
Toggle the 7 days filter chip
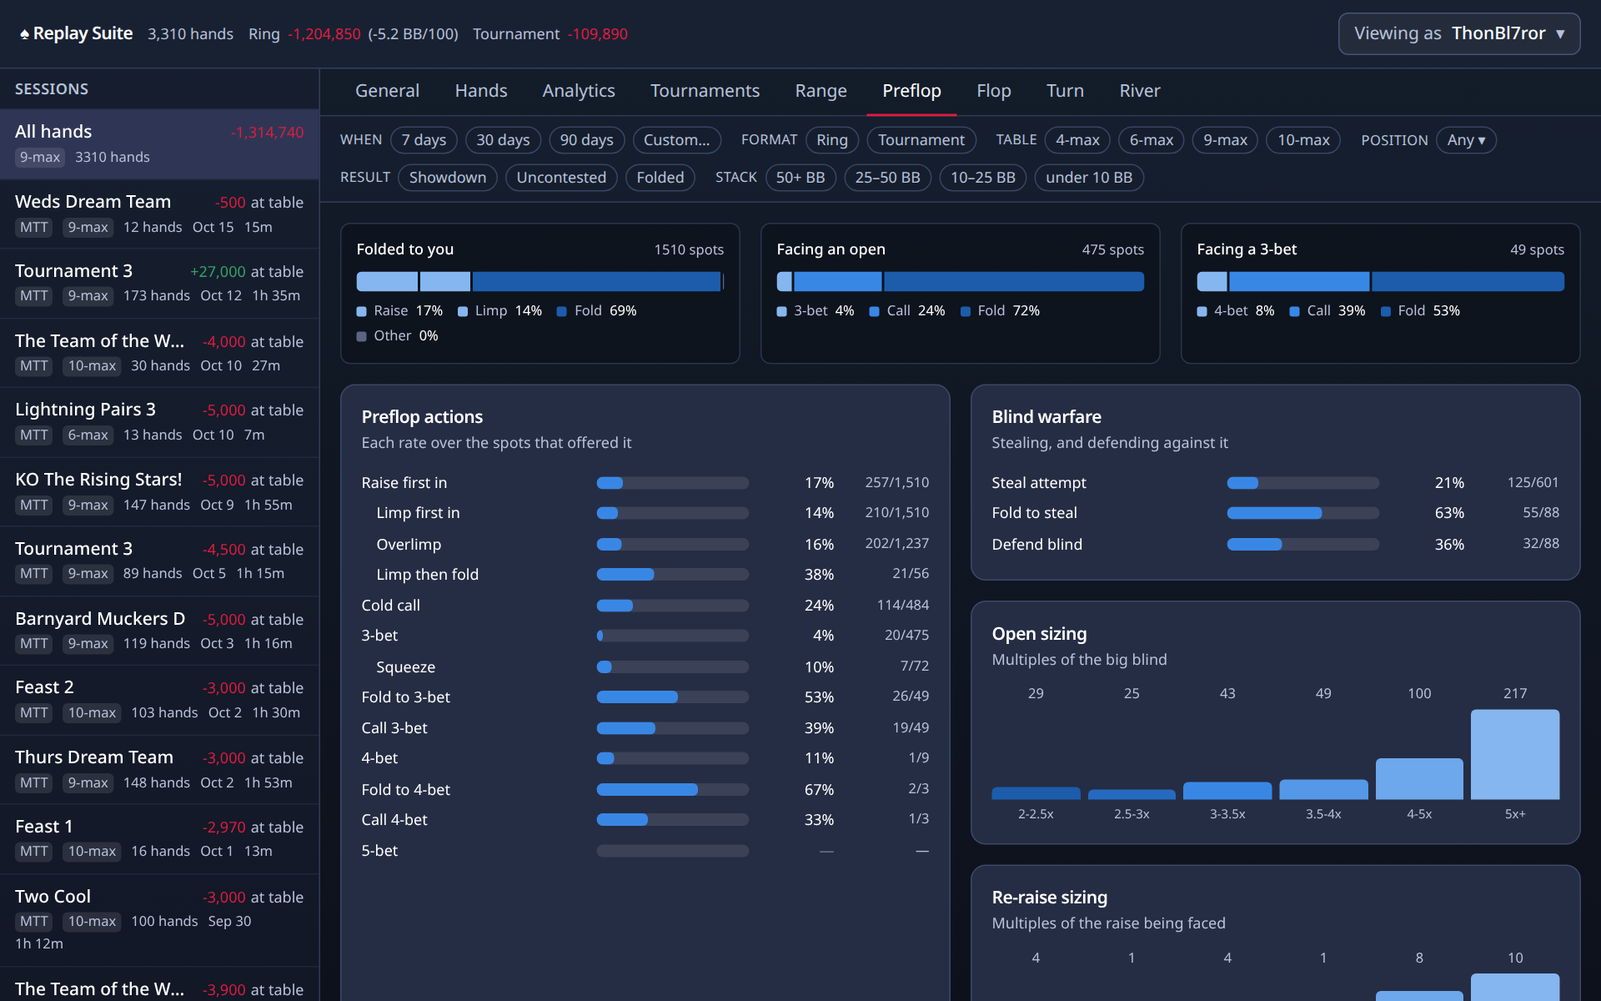click(424, 140)
